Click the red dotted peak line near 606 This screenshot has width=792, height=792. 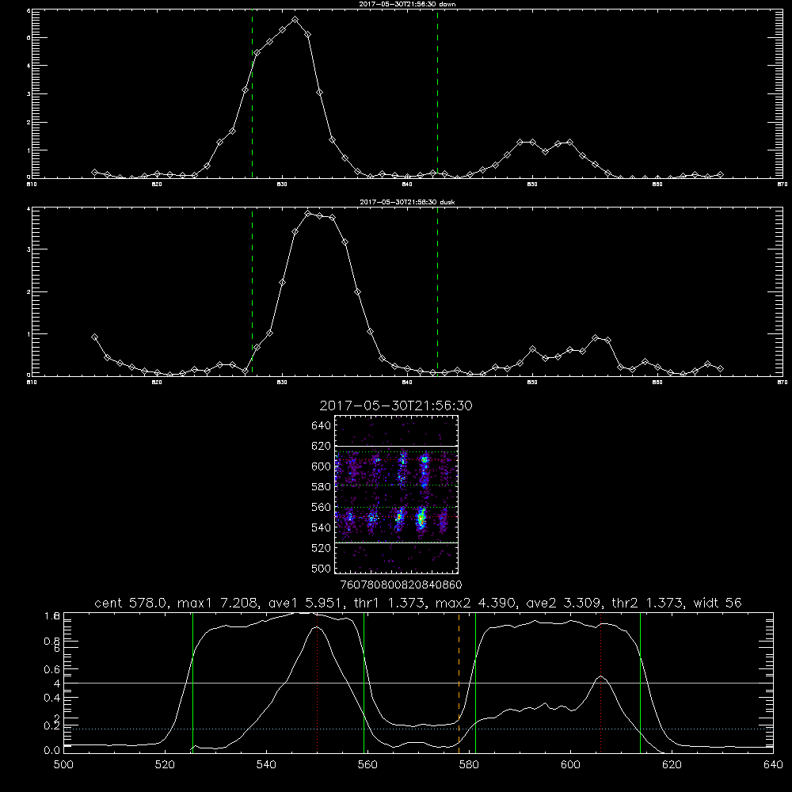point(600,682)
